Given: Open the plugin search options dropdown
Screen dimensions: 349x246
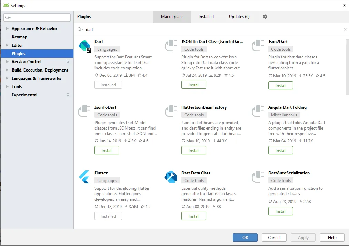Looking at the screenshot, I should point(80,30).
